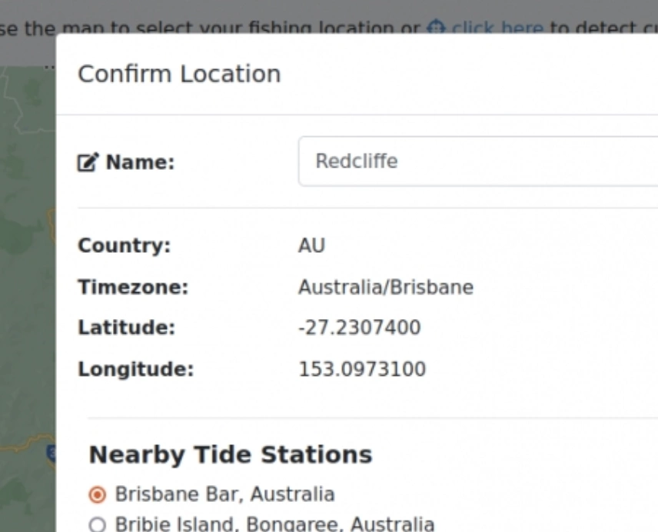The image size is (658, 532).
Task: Click the Confirm Location dialog title
Action: pos(179,75)
